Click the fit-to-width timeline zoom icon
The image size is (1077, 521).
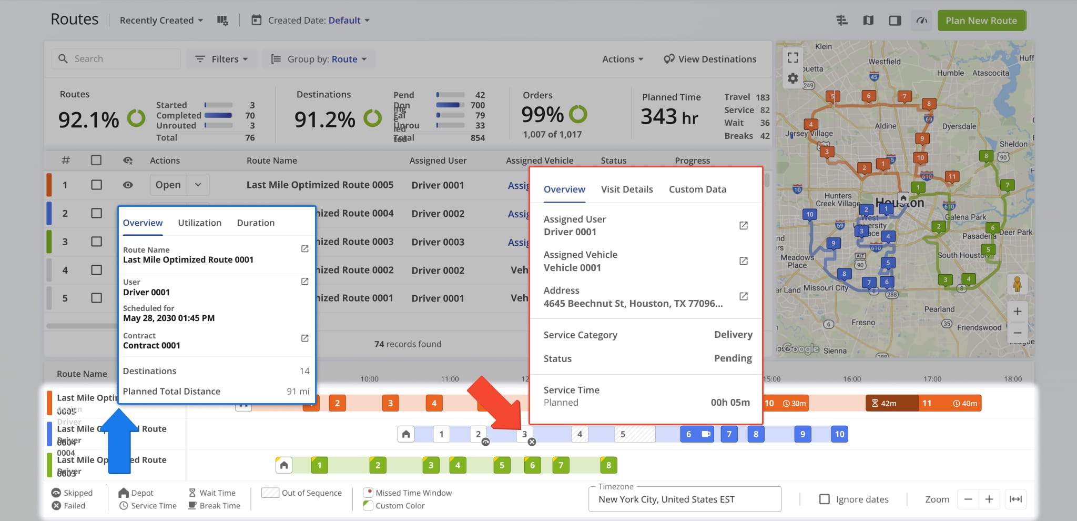pyautogui.click(x=1015, y=499)
